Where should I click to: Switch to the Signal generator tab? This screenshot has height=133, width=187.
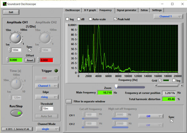126,10
